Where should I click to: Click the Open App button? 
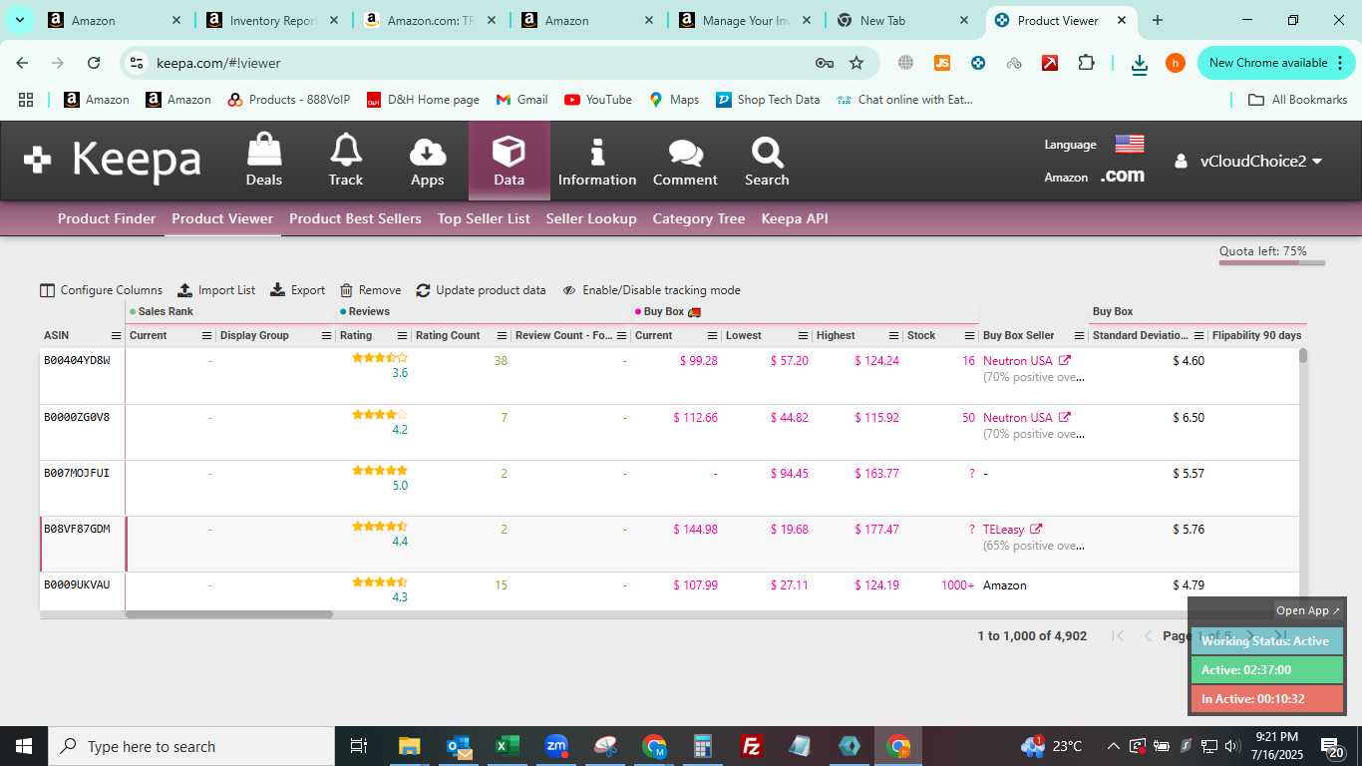point(1309,610)
